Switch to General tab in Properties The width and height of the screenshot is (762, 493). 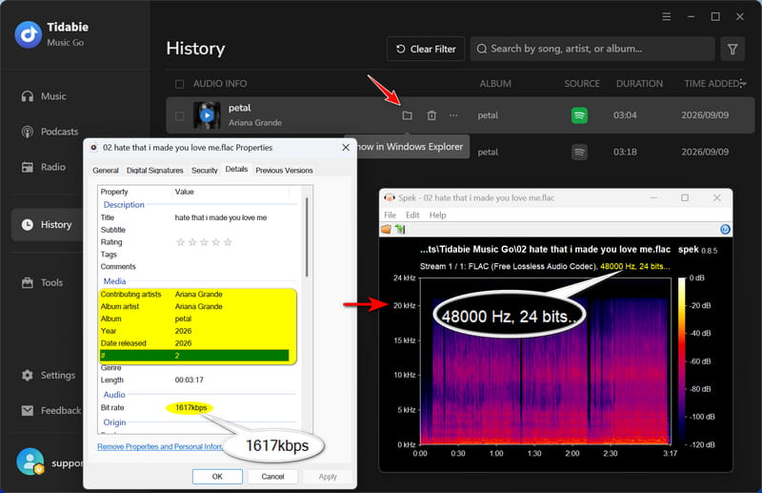point(106,171)
